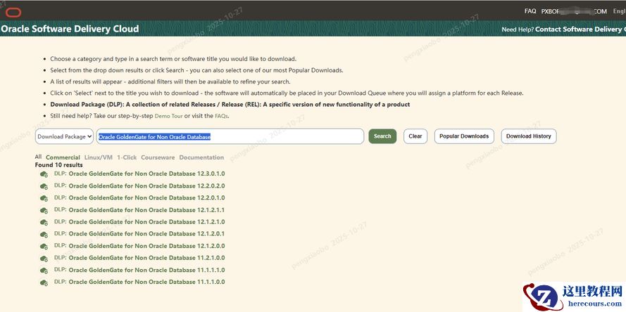Select Oracle GoldenGate Non Oracle Database 12.2.0.1.0
Viewport: 626px width, 312px height.
pyautogui.click(x=146, y=197)
